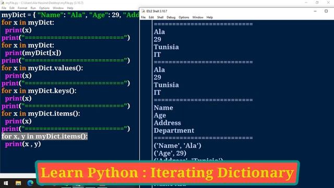Click 'print(myDict[x])' line in the editor

(x=33, y=53)
